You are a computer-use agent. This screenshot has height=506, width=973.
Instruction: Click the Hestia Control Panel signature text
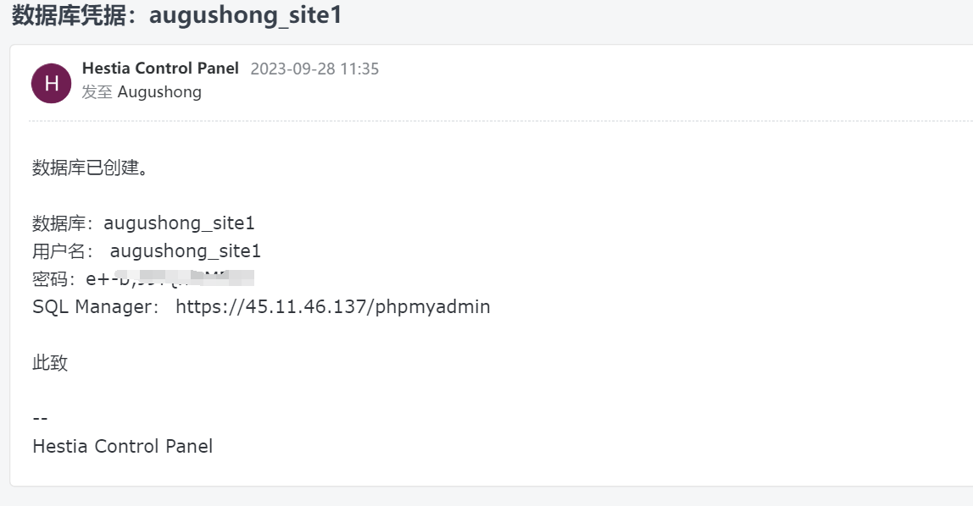(x=122, y=446)
